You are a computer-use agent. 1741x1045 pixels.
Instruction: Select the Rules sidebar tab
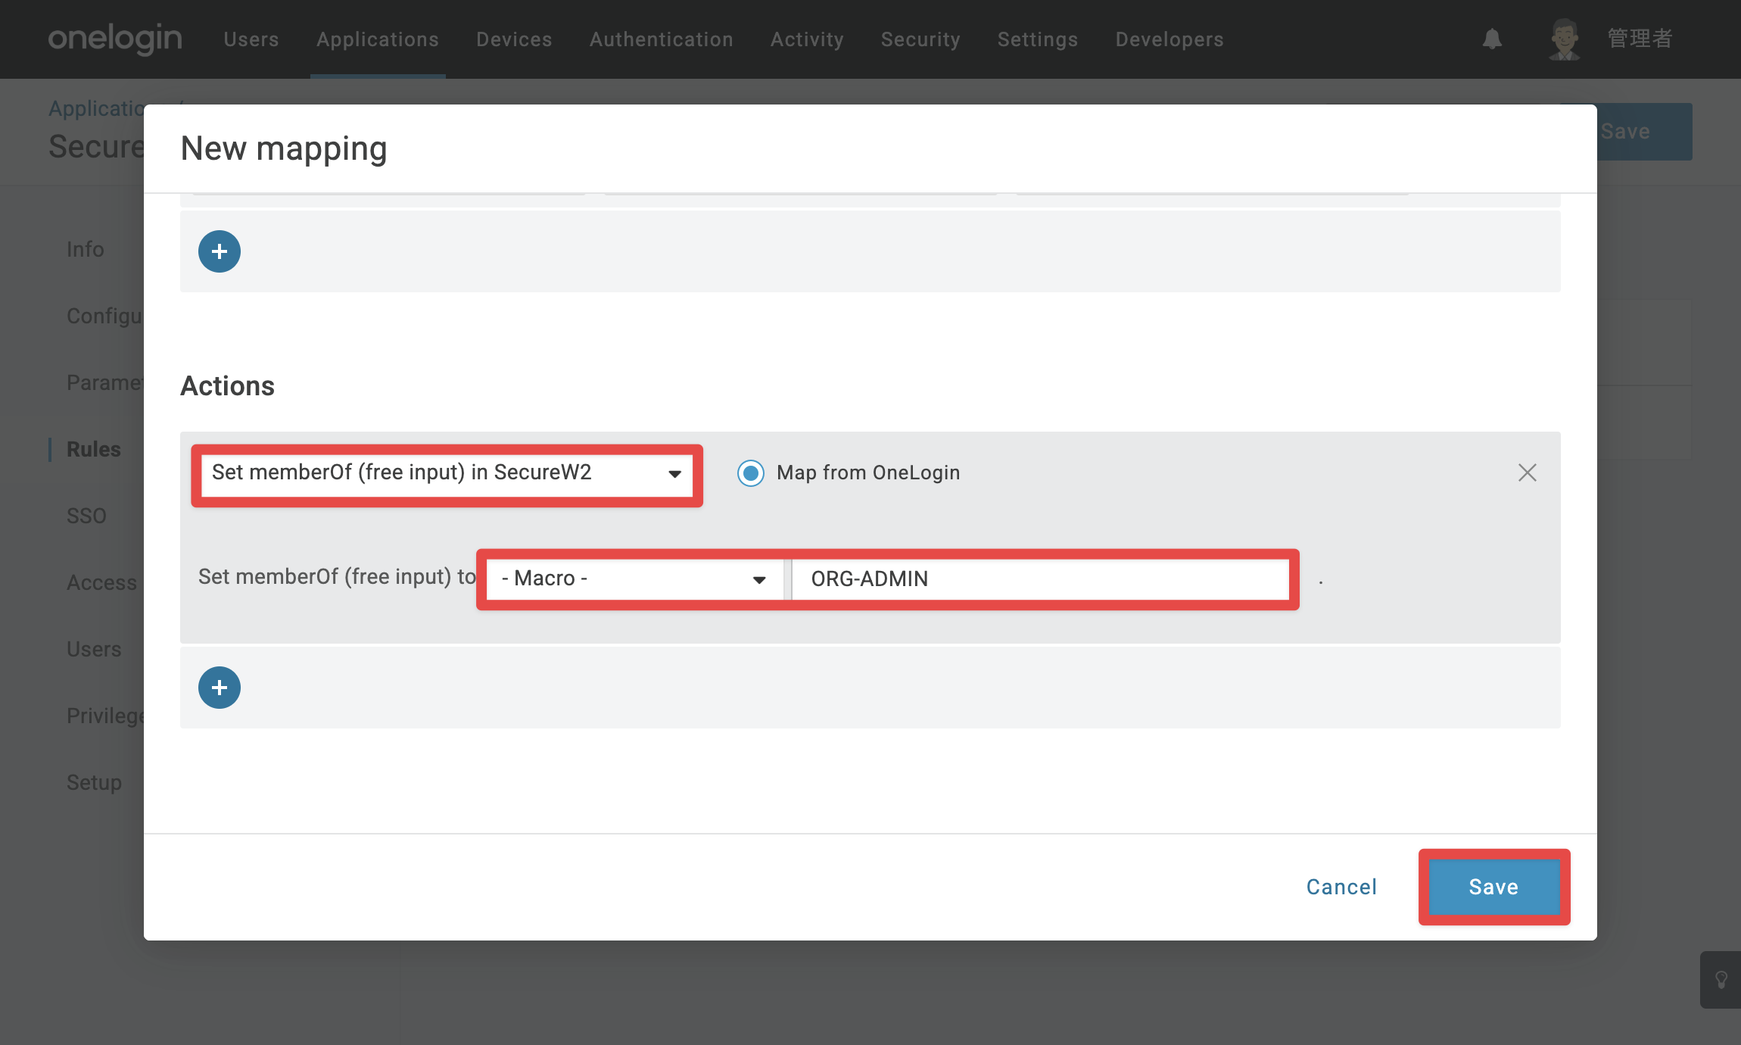(94, 449)
